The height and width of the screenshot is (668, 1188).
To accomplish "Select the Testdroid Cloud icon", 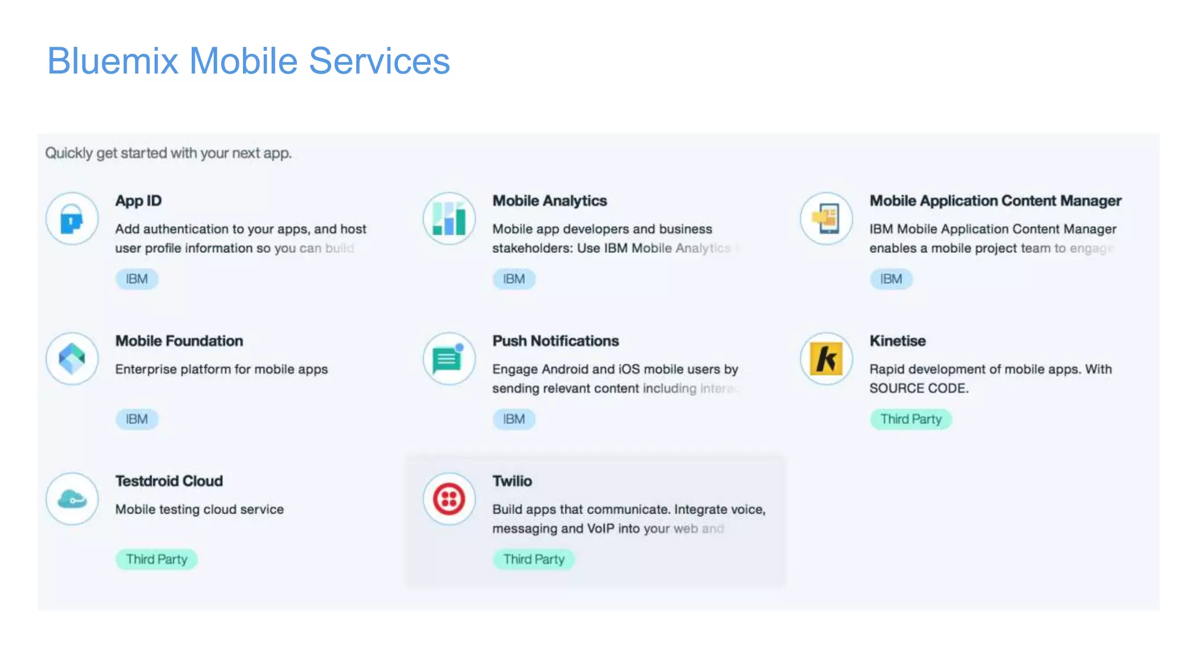I will point(72,499).
